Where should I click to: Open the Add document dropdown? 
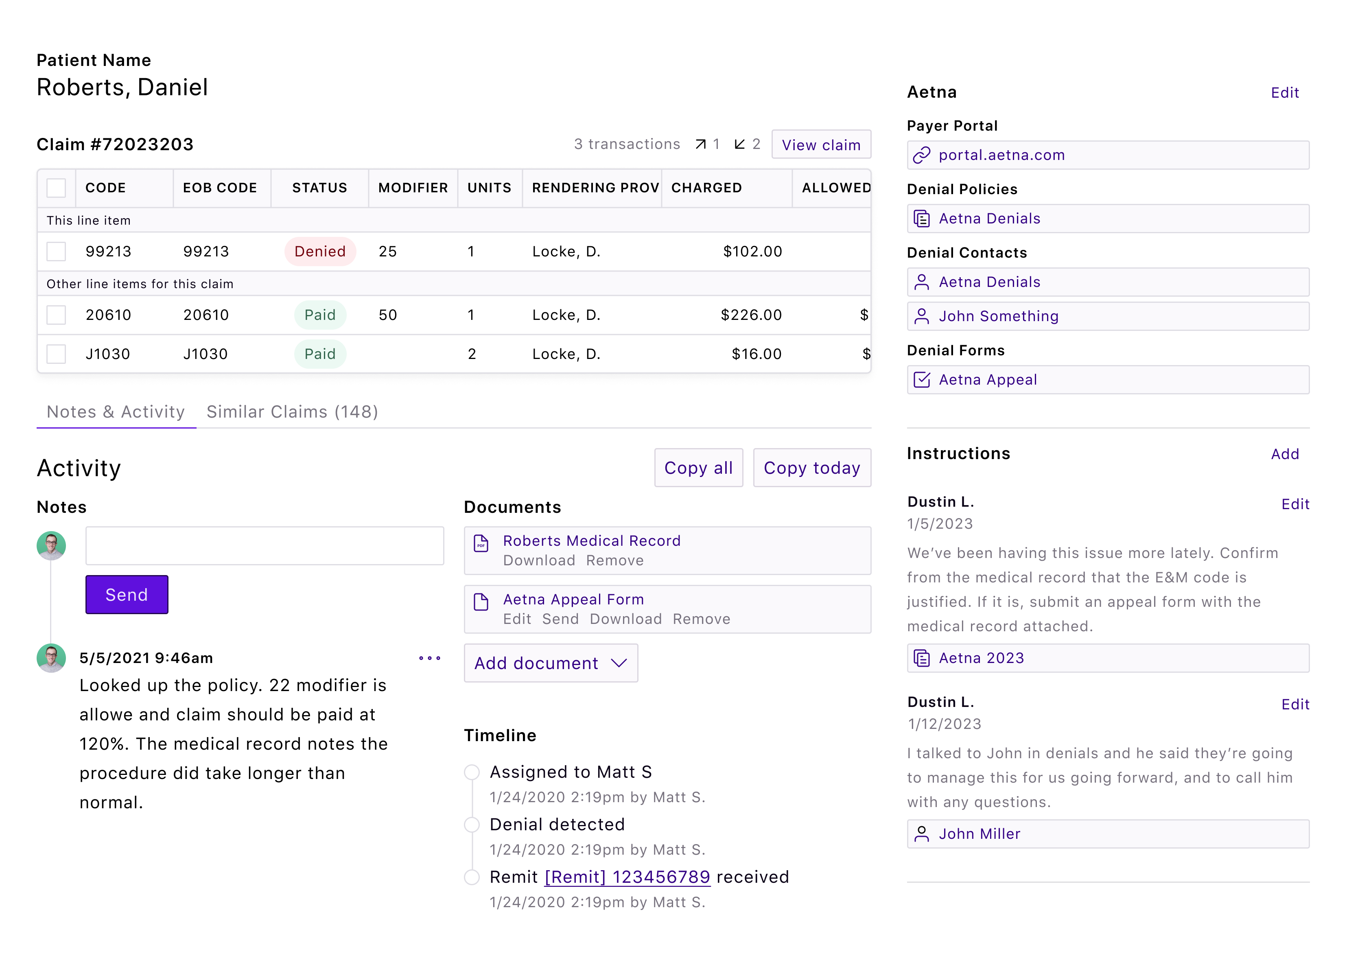[551, 663]
